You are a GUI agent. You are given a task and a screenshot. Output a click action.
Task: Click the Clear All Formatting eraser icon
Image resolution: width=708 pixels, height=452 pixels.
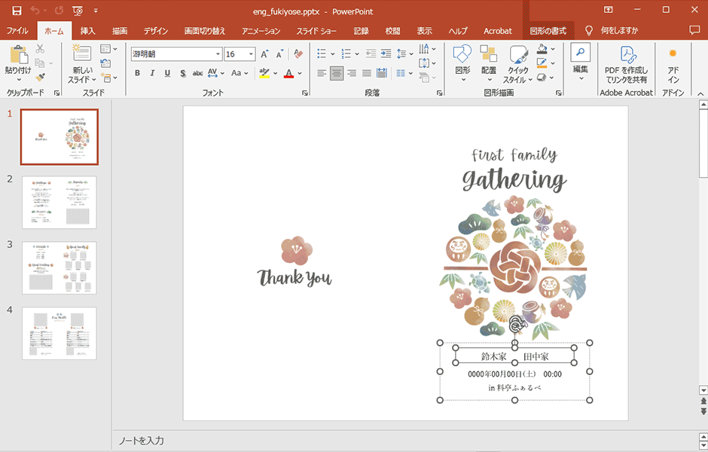[298, 54]
